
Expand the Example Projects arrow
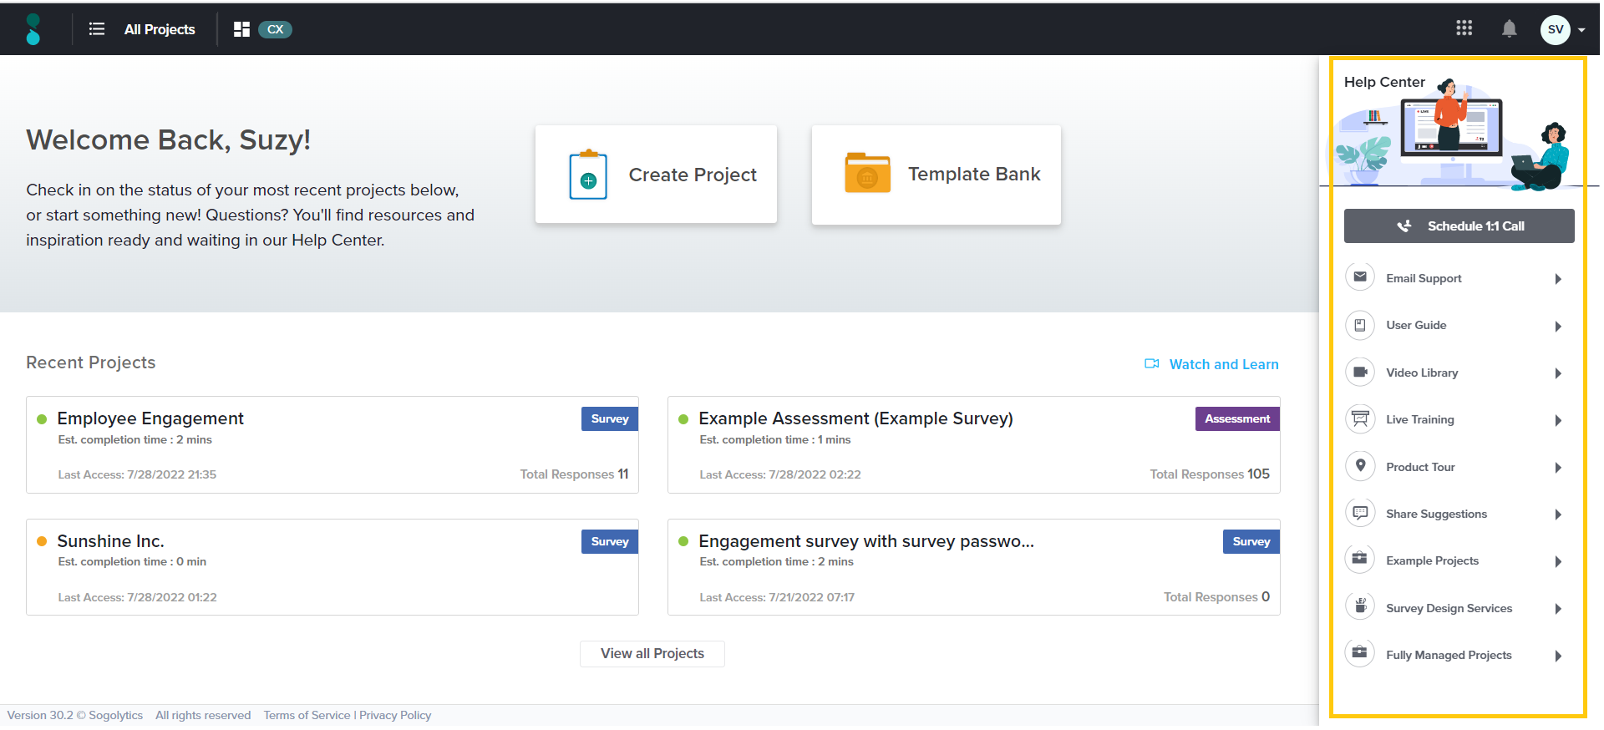click(x=1558, y=561)
